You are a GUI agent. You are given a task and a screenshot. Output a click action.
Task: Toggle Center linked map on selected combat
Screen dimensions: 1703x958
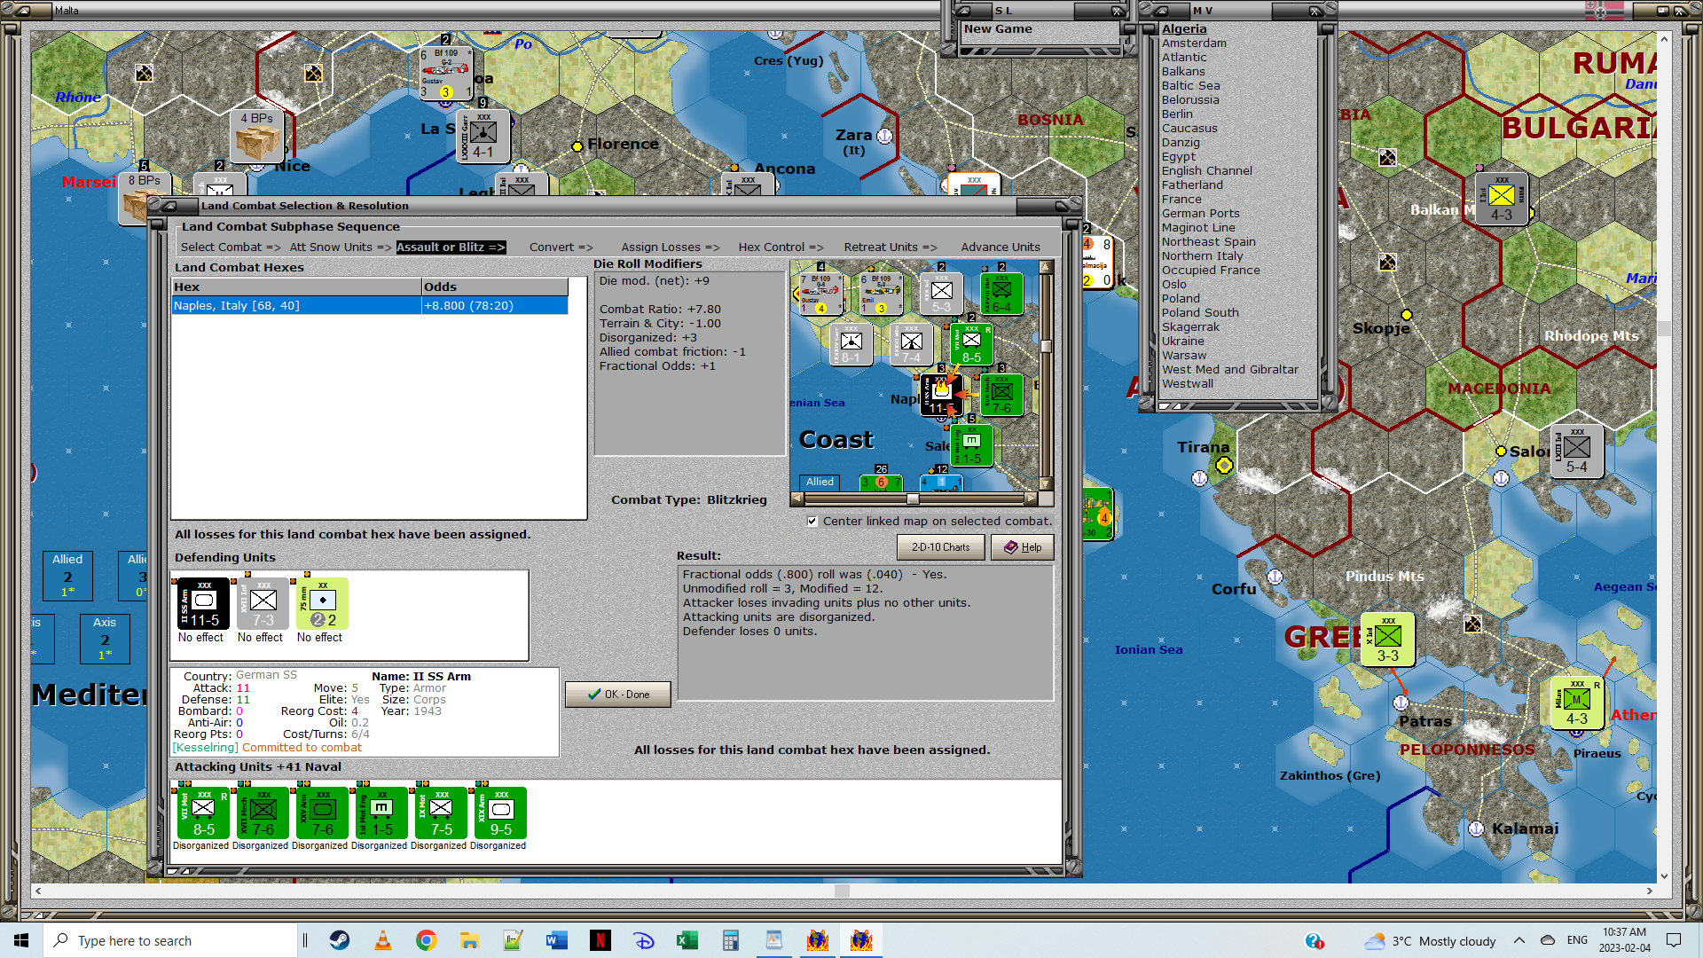coord(812,522)
